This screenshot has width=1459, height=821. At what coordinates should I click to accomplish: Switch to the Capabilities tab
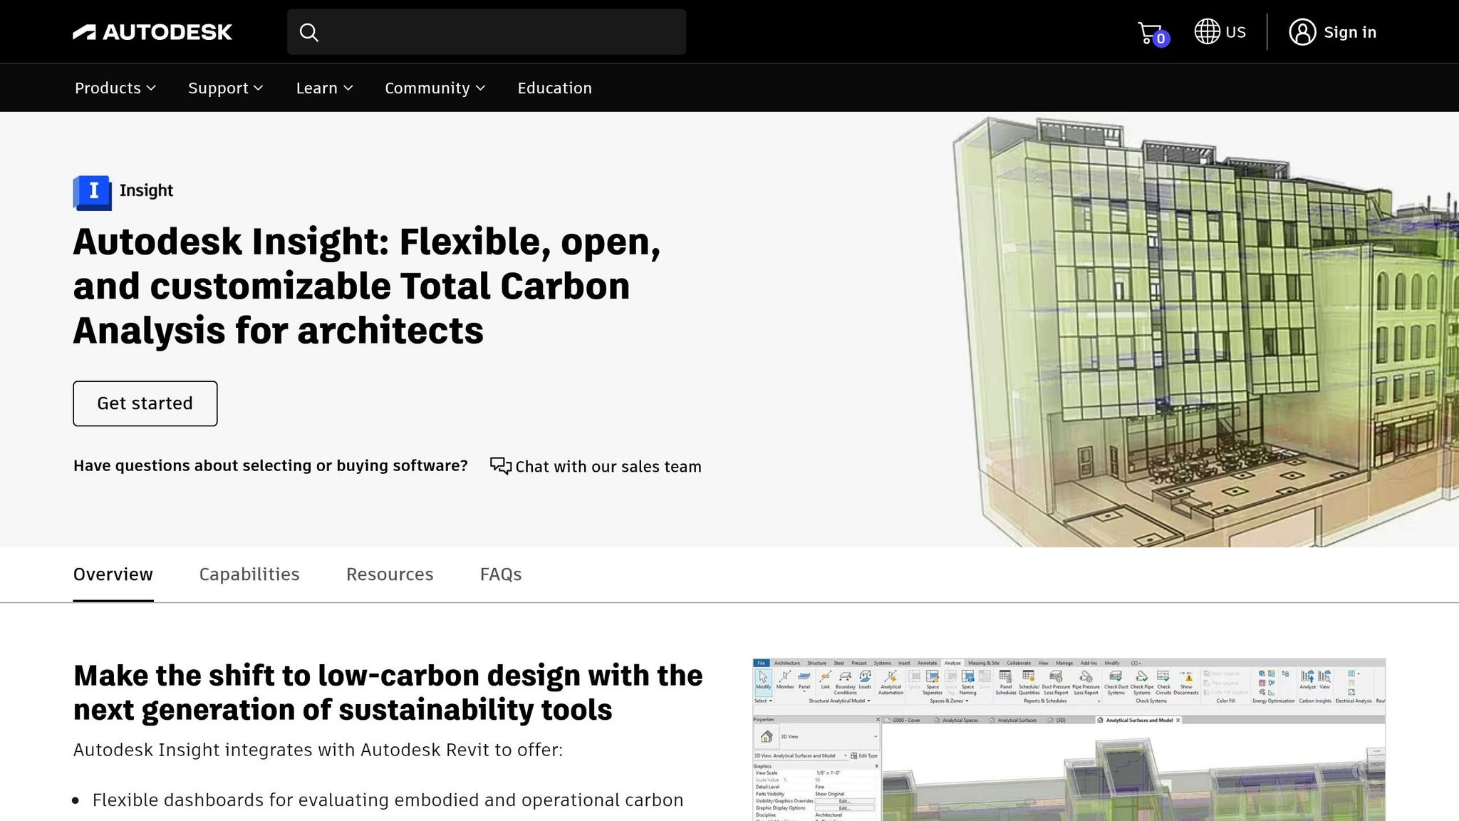click(249, 574)
